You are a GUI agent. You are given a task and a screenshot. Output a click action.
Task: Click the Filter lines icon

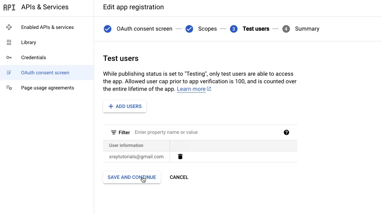coord(113,132)
